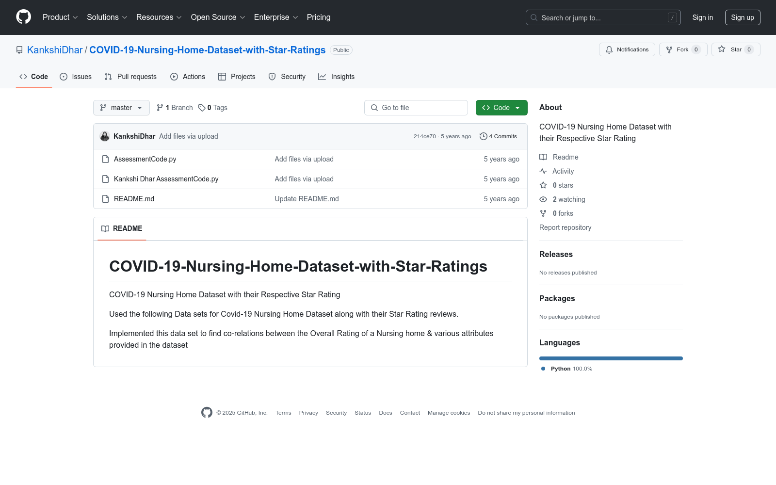Click the Sign in link

[x=703, y=17]
